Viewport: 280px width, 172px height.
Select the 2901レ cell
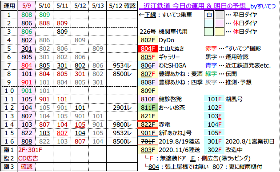tap(122, 108)
